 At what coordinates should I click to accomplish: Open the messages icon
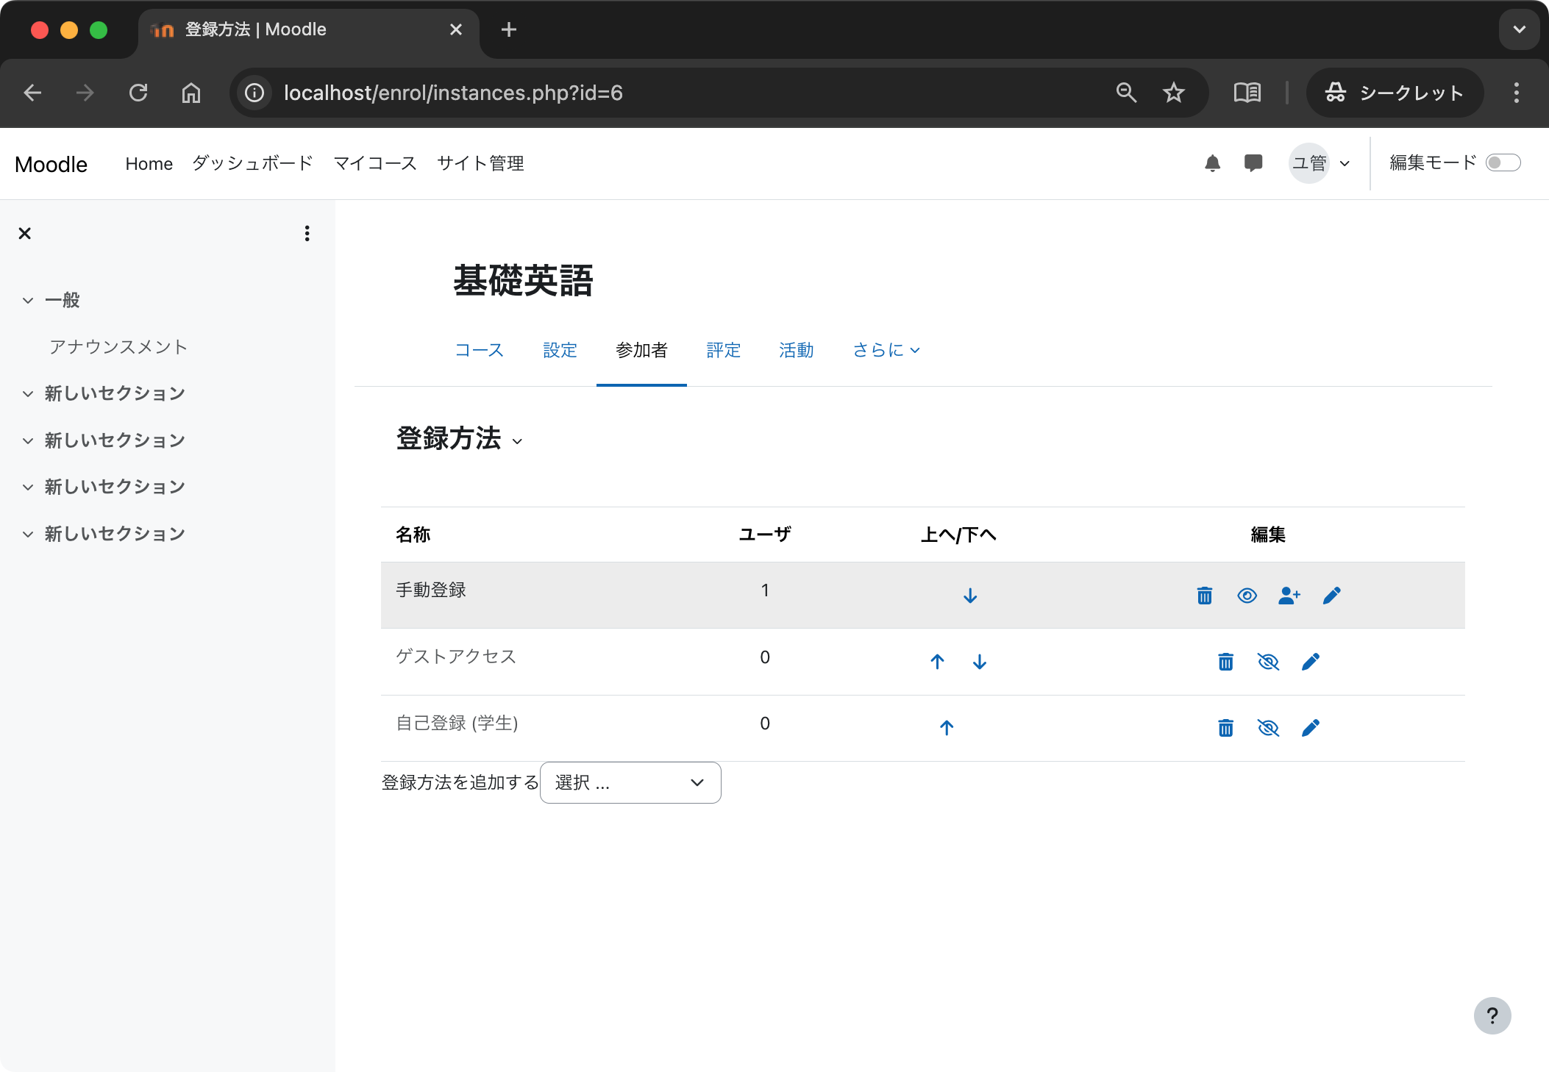click(1253, 162)
